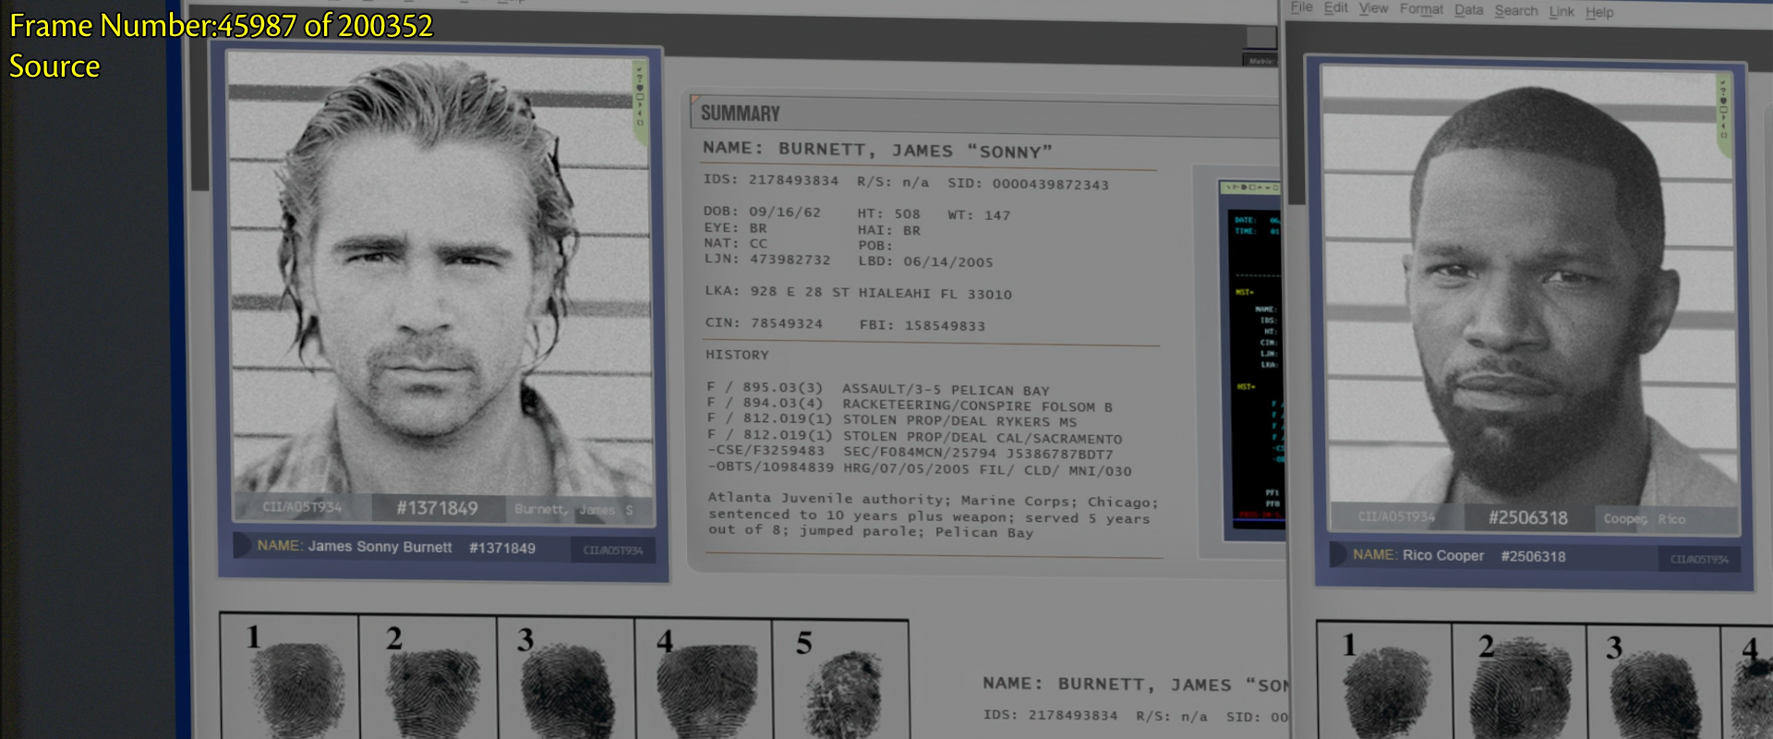
Task: Open the Data menu in right window
Action: click(x=1468, y=10)
